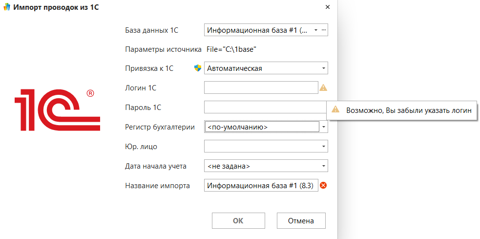
Task: Expand the База данных 1С dropdown arrow
Action: point(315,30)
